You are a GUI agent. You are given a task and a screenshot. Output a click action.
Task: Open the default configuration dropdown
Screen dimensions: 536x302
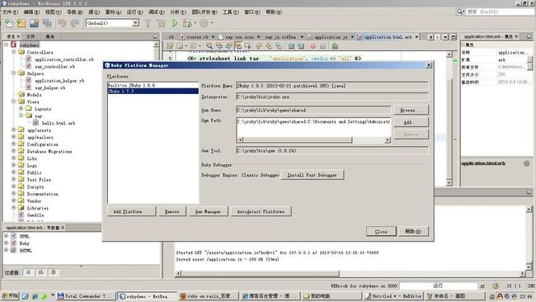click(135, 23)
